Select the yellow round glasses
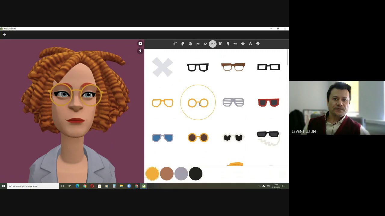The image size is (385, 216). pos(198,103)
